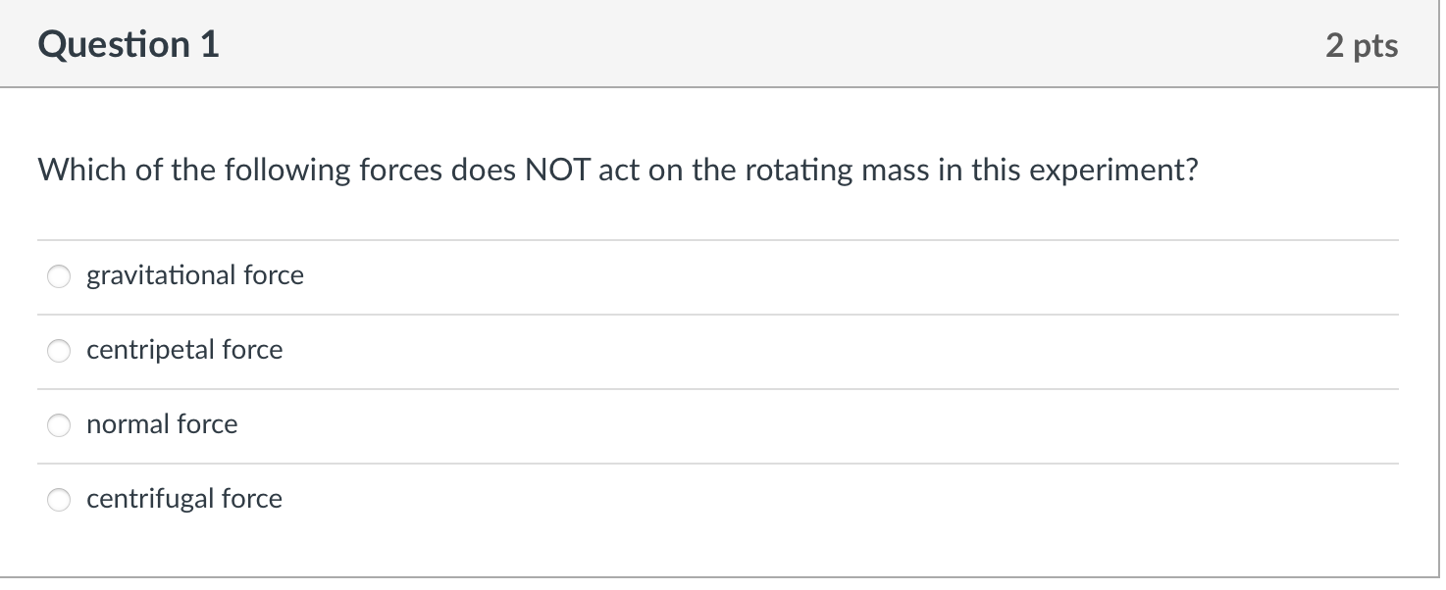The image size is (1446, 590).
Task: Click the normal force answer label
Action: (x=162, y=424)
